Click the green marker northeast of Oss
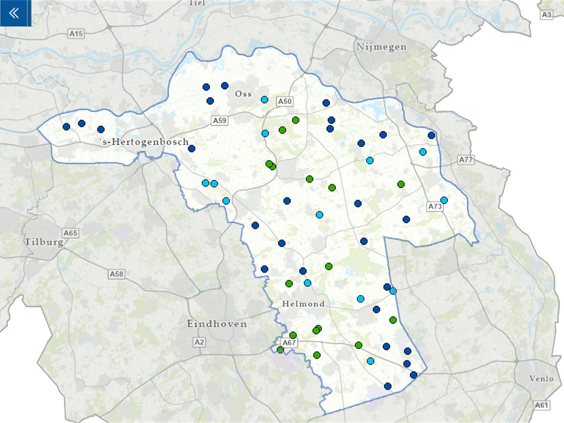The height and width of the screenshot is (423, 564). [296, 120]
